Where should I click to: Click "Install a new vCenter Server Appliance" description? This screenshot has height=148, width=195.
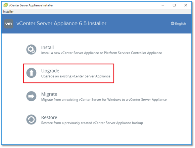pyautogui.click(x=102, y=53)
